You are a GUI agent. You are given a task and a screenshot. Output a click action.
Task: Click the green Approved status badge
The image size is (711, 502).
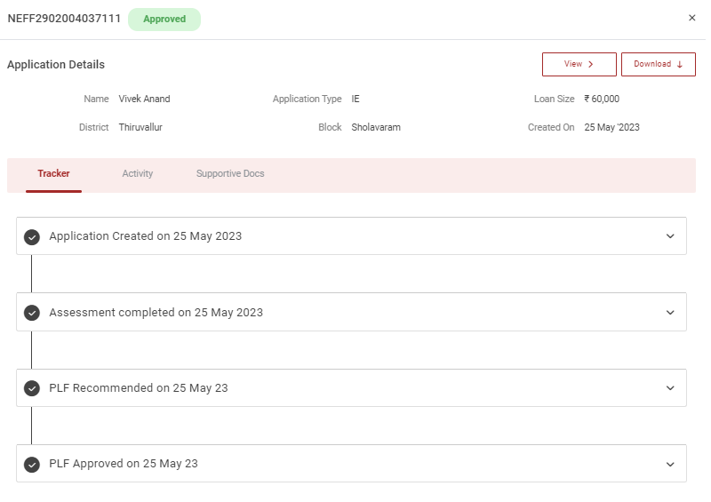[x=164, y=20]
